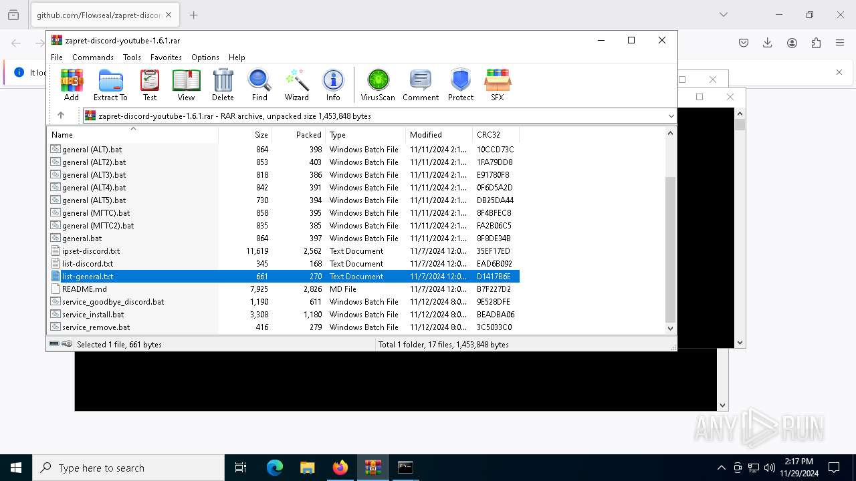Image resolution: width=856 pixels, height=481 pixels.
Task: Click the Extract To toolbar icon
Action: coord(110,85)
